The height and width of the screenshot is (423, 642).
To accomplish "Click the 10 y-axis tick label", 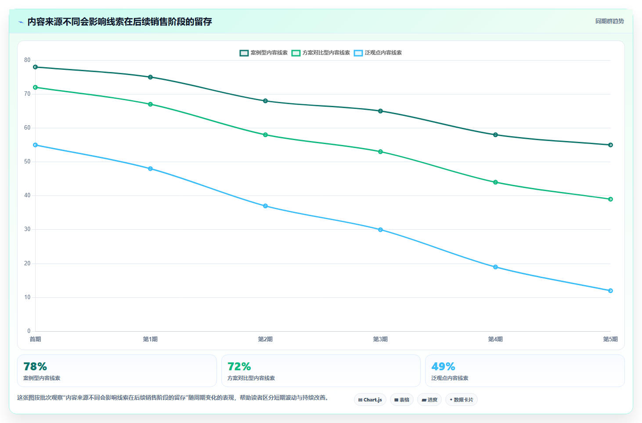I will point(27,297).
